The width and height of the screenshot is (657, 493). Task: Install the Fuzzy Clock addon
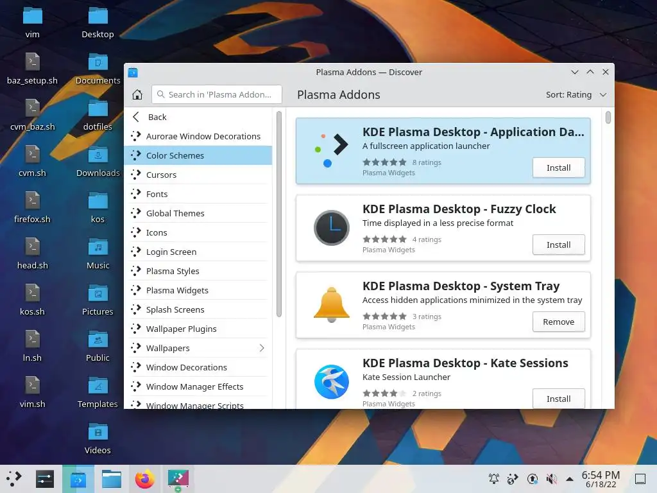[559, 245]
